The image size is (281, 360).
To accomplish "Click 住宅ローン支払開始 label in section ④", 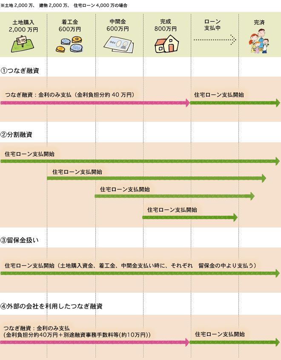I will pyautogui.click(x=220, y=334).
